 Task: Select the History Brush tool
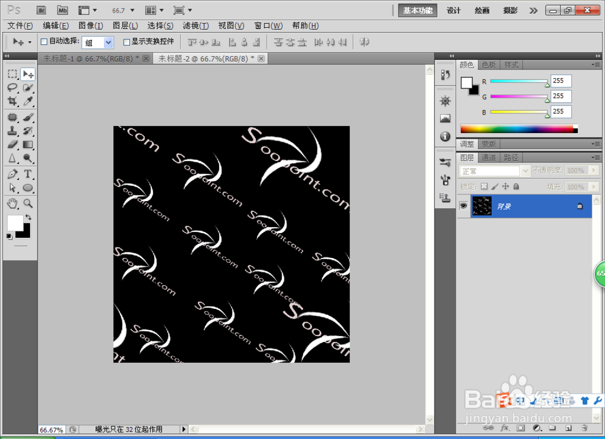28,131
